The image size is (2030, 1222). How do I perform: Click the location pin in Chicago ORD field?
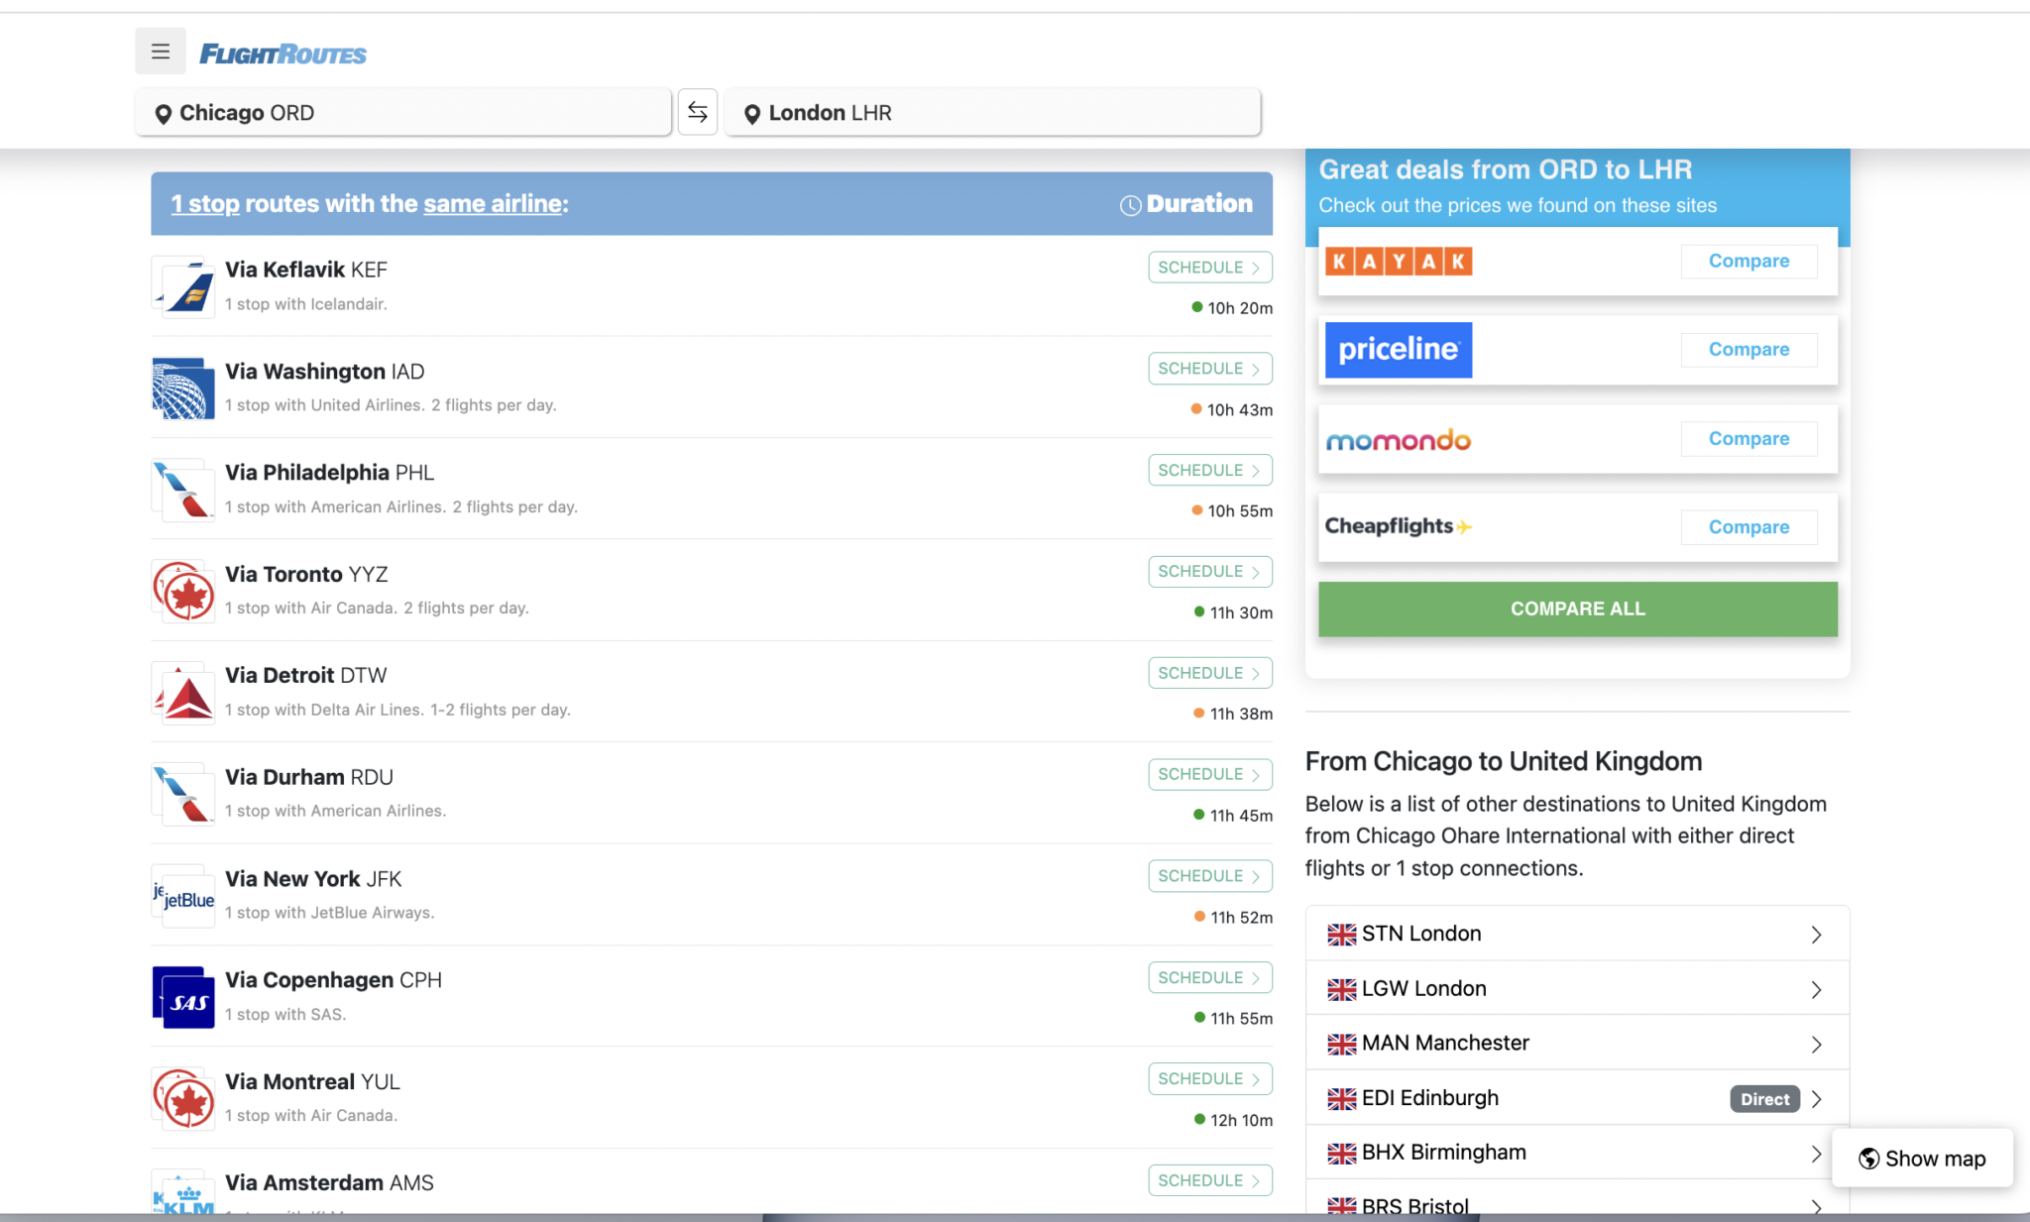pyautogui.click(x=164, y=114)
